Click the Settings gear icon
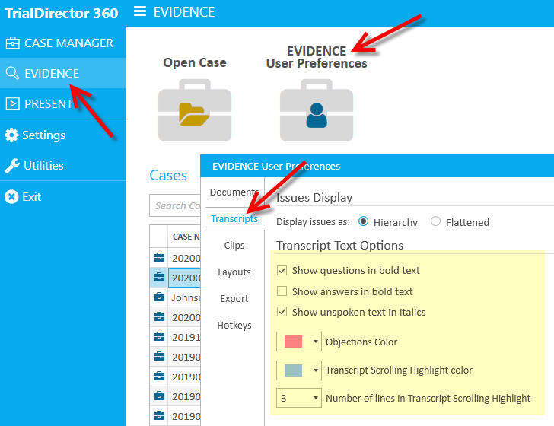 [x=11, y=135]
